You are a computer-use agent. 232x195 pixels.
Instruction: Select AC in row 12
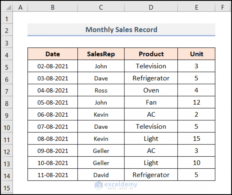(x=151, y=151)
